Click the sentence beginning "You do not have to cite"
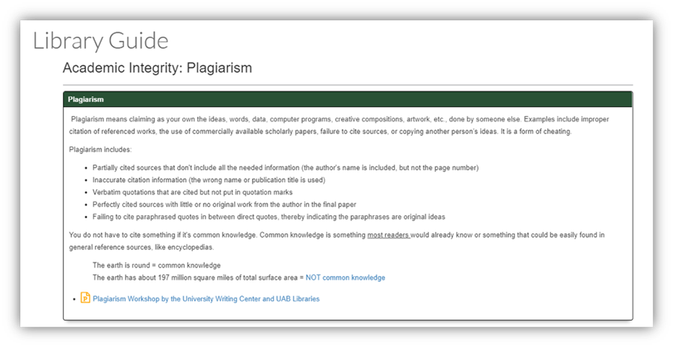The image size is (673, 347). click(x=217, y=235)
